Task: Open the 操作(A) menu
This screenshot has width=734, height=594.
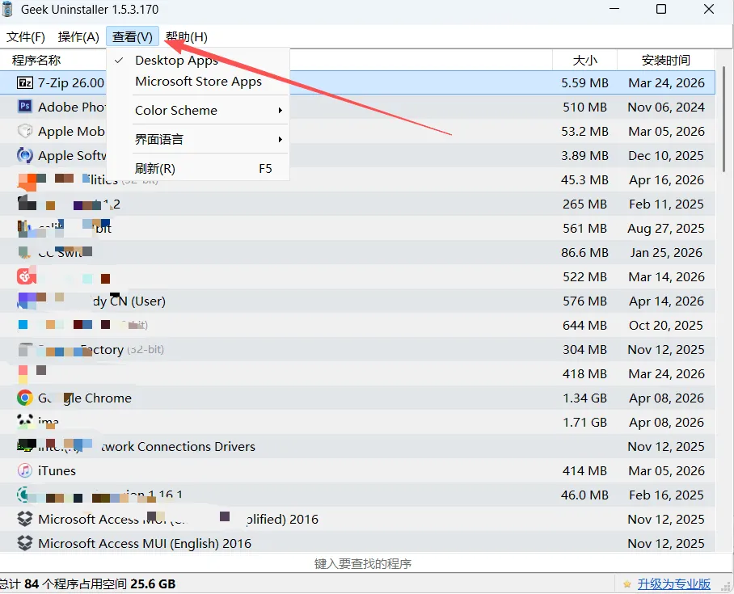Action: pos(78,37)
